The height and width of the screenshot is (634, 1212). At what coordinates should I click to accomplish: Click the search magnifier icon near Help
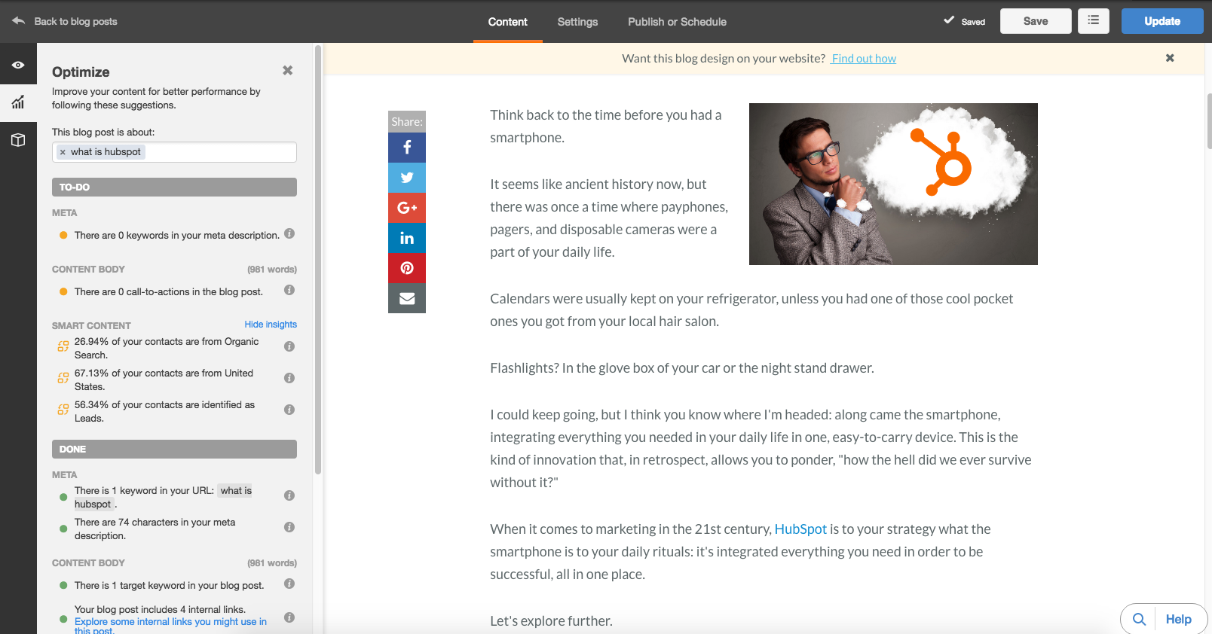(x=1139, y=619)
